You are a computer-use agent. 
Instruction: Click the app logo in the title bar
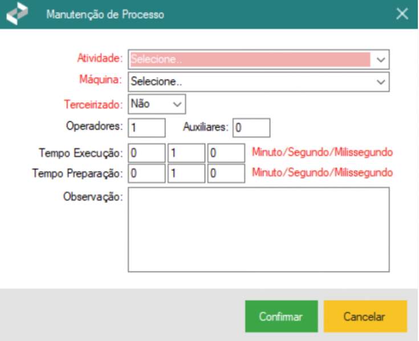tap(17, 14)
